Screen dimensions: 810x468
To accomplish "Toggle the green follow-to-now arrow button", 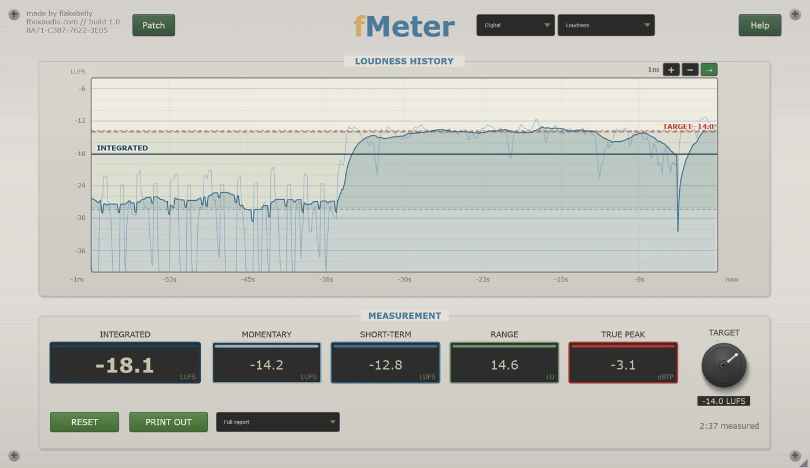I will [x=709, y=70].
